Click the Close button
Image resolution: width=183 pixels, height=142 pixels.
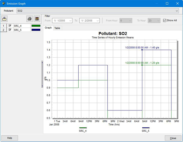click(x=173, y=138)
